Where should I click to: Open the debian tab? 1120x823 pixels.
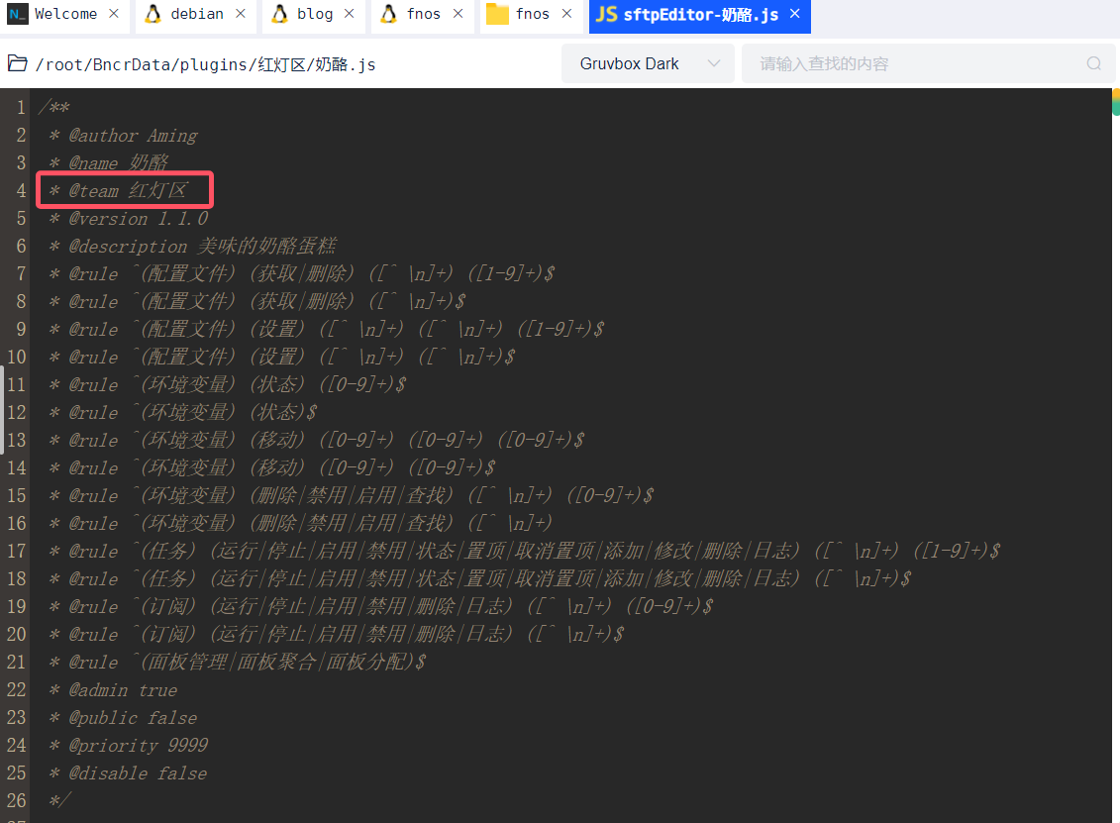coord(195,14)
